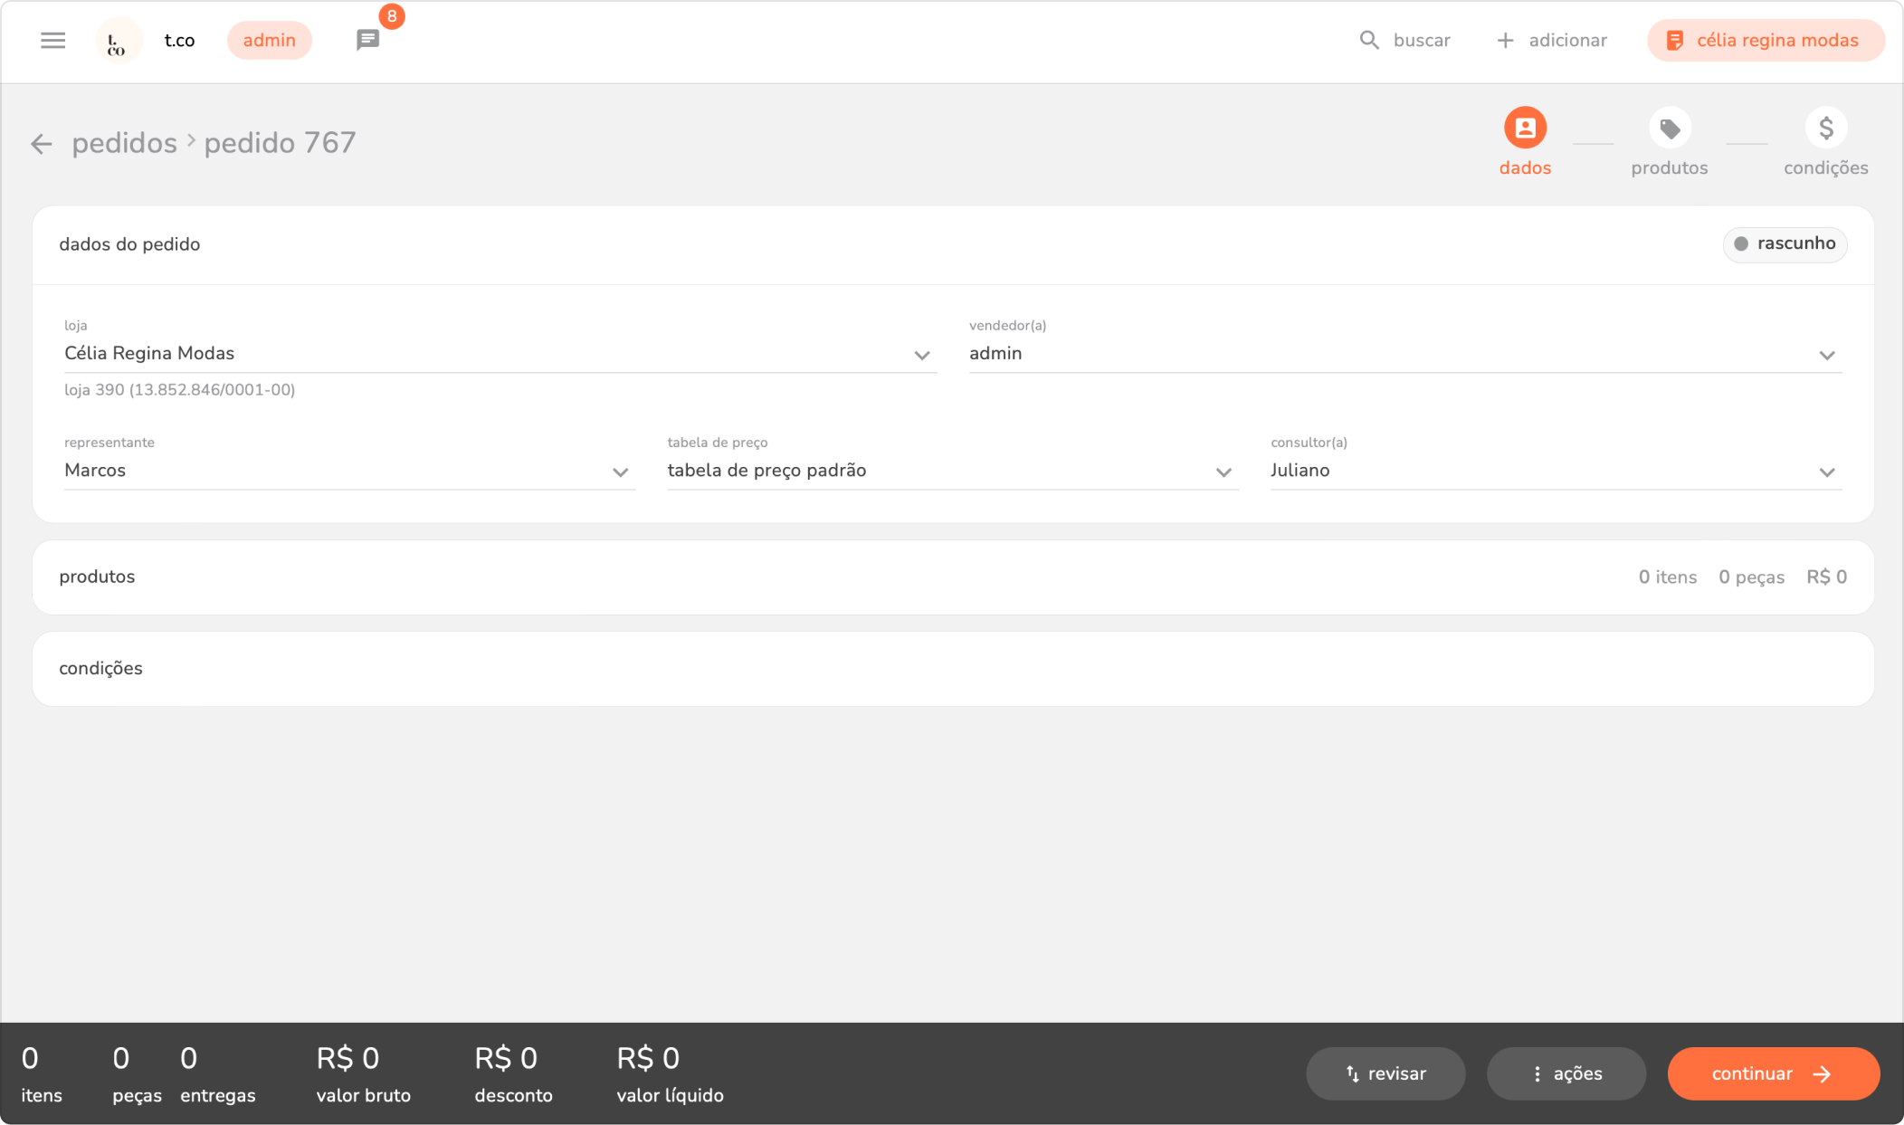
Task: Click the revisar button
Action: click(x=1385, y=1073)
